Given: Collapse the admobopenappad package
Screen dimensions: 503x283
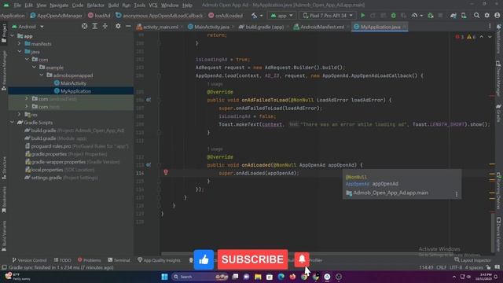Looking at the screenshot, I should coord(42,75).
